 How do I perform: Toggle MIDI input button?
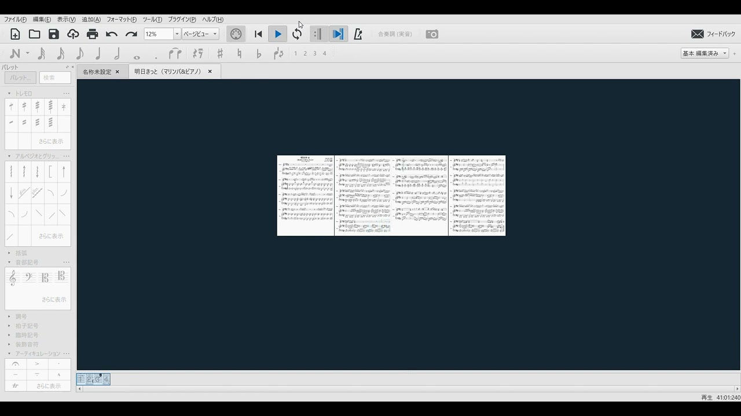236,34
